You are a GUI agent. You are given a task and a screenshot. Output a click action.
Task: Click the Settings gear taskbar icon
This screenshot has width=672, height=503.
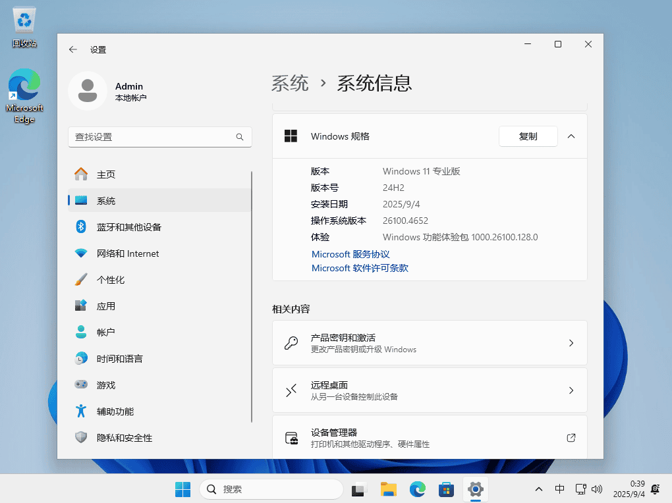pos(475,489)
